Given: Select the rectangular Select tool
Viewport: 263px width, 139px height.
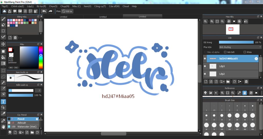Looking at the screenshot, I should point(3,70).
